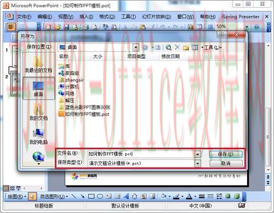Select the Oval drawing tool
This screenshot has height=213, width=274.
[100, 197]
